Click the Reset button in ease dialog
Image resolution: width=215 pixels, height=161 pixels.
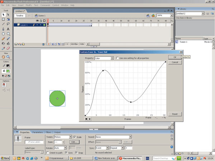(x=175, y=114)
